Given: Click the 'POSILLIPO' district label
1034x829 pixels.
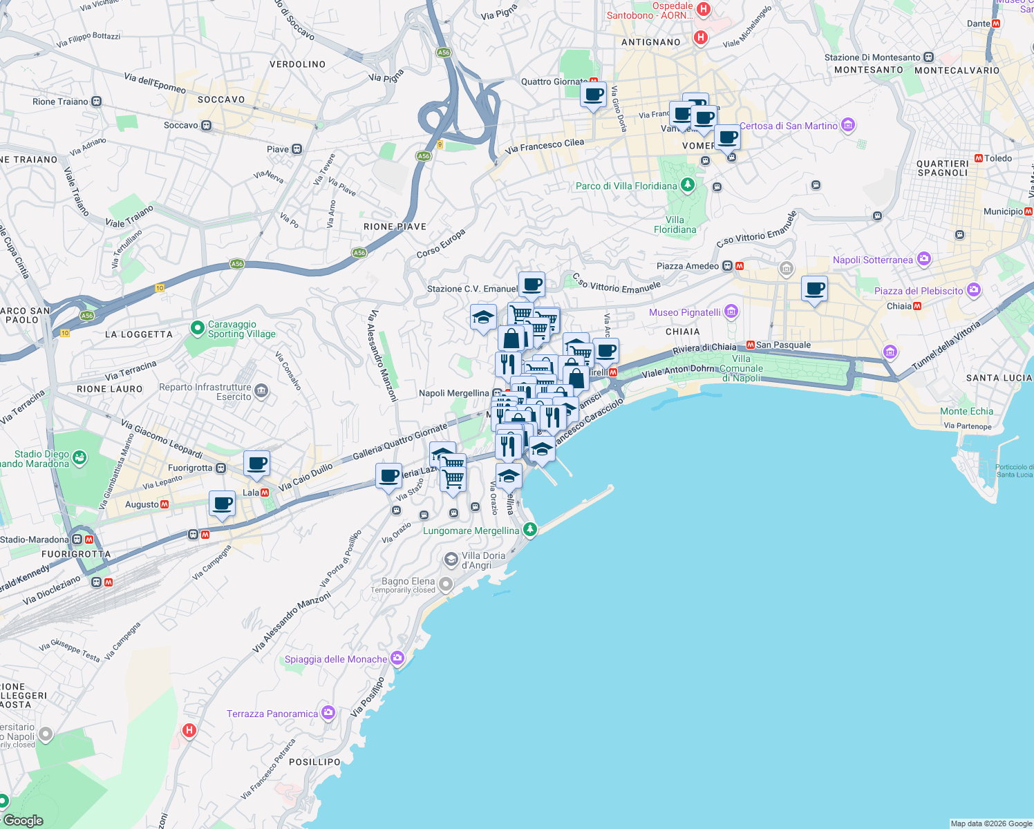Looking at the screenshot, I should 314,762.
